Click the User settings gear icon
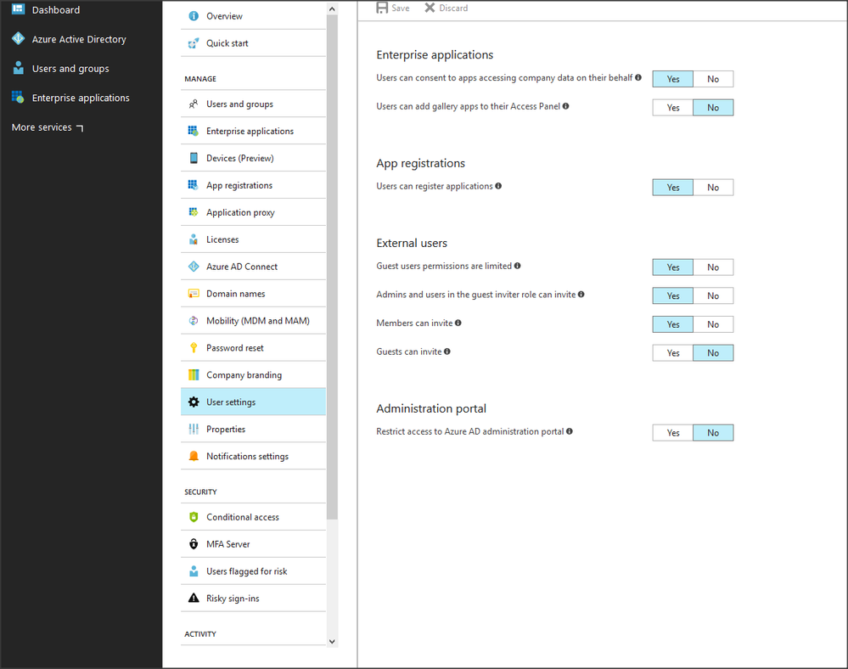 tap(193, 402)
